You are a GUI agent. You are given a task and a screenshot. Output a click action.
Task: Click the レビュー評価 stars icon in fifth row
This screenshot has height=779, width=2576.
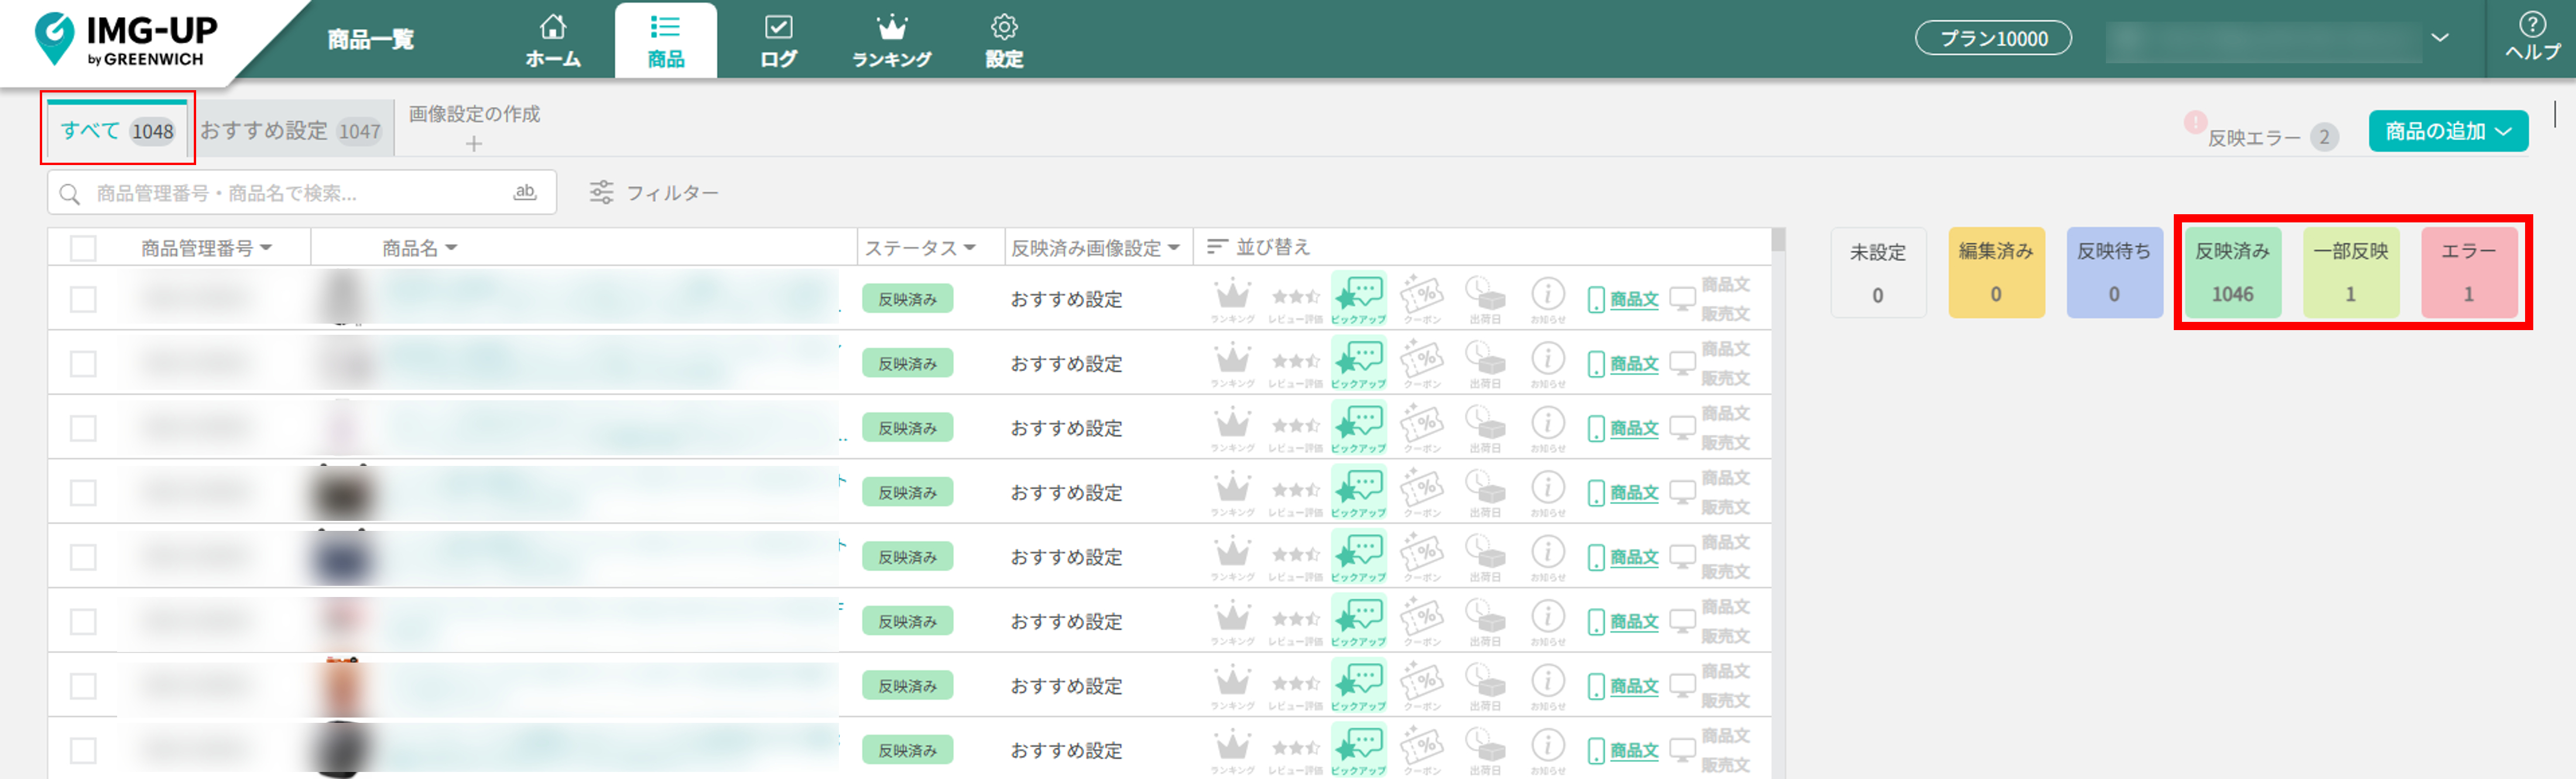[x=1295, y=555]
